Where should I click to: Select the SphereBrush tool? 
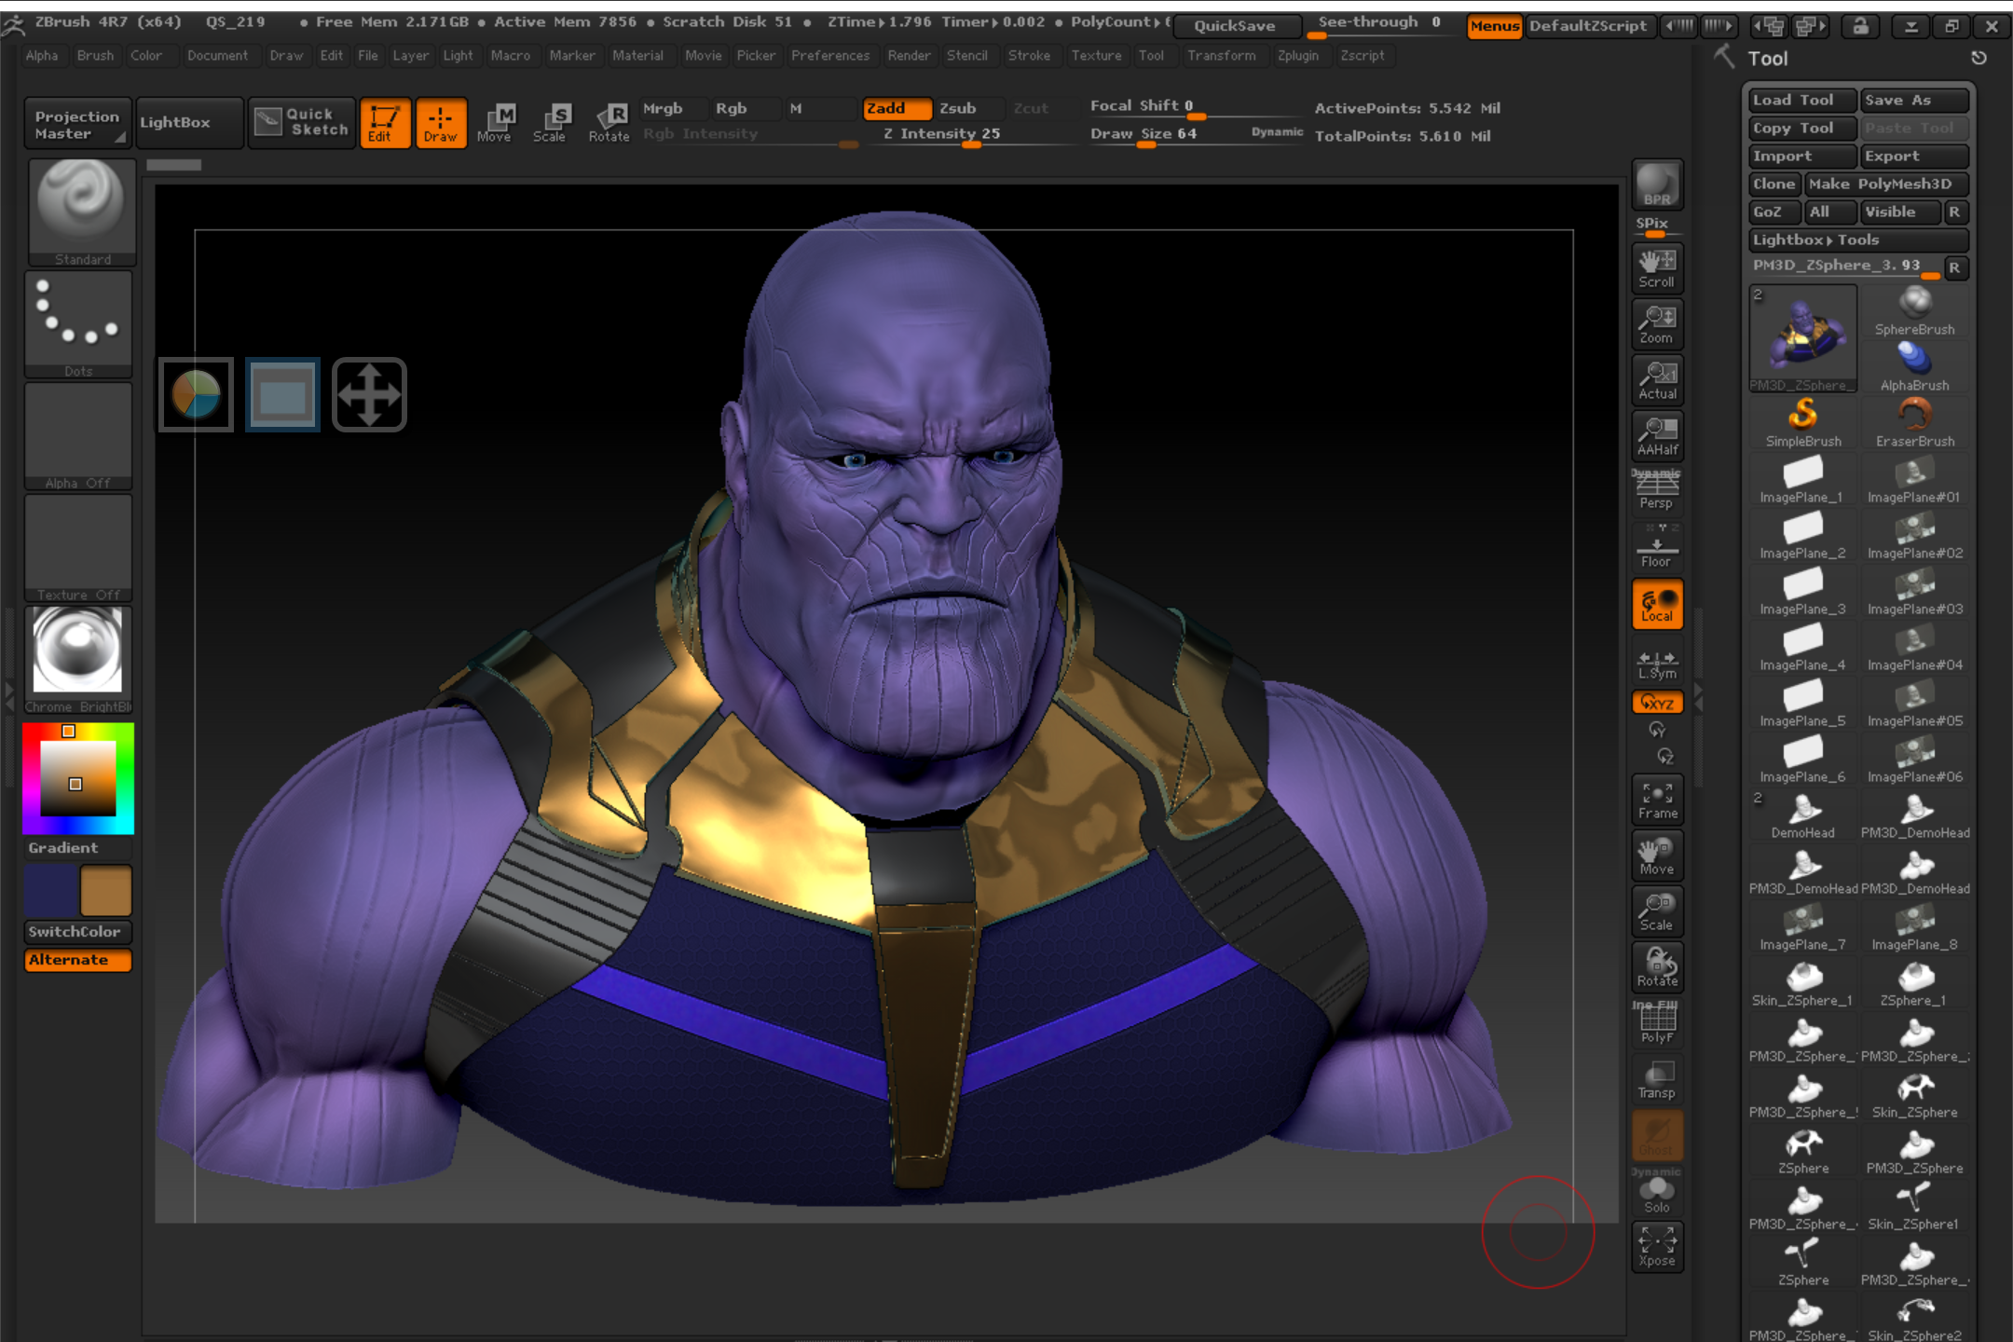click(1915, 310)
